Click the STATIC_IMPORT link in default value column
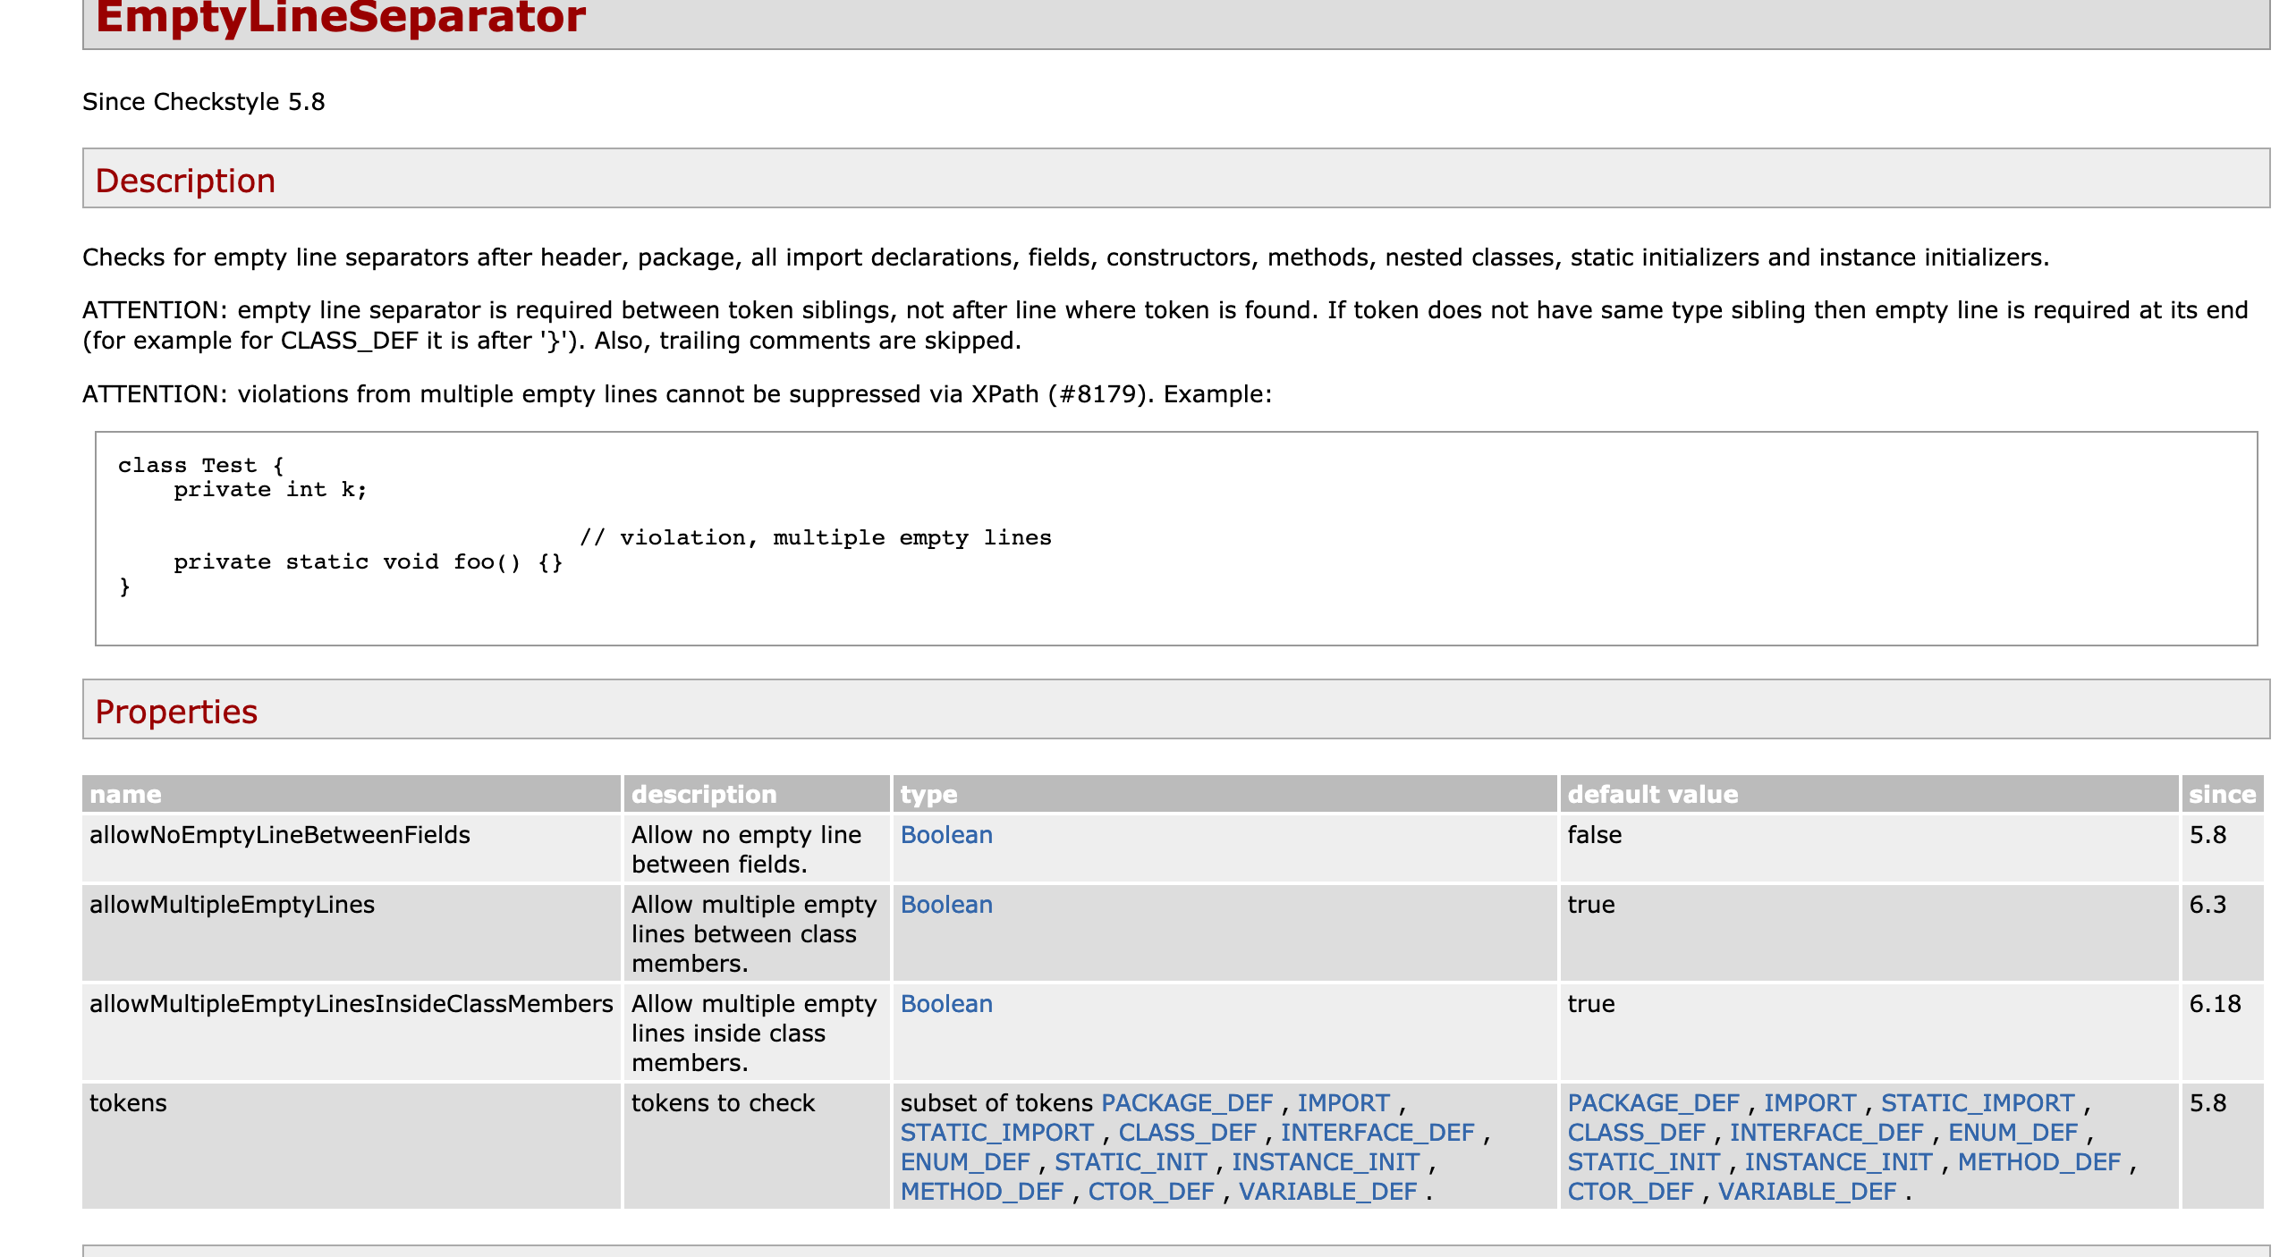Viewport: 2288px width, 1257px height. [x=1978, y=1102]
